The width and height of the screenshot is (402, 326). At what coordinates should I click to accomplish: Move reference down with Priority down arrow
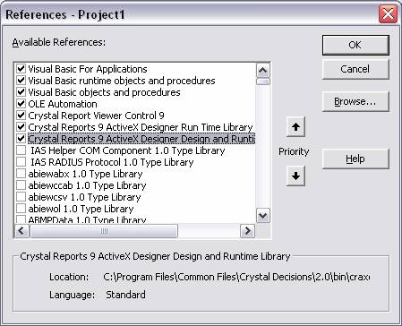click(295, 176)
